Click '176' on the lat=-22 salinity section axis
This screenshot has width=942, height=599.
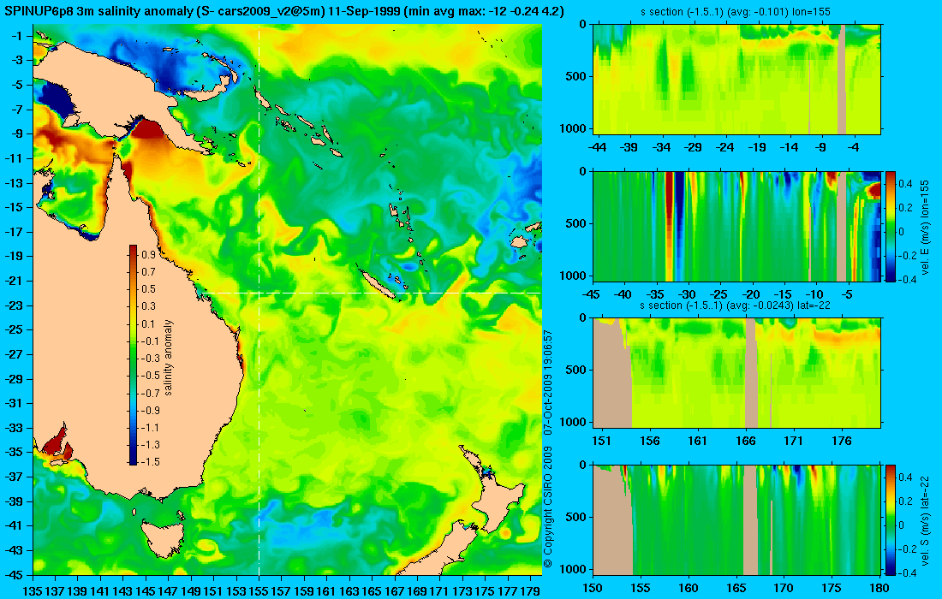coord(842,442)
